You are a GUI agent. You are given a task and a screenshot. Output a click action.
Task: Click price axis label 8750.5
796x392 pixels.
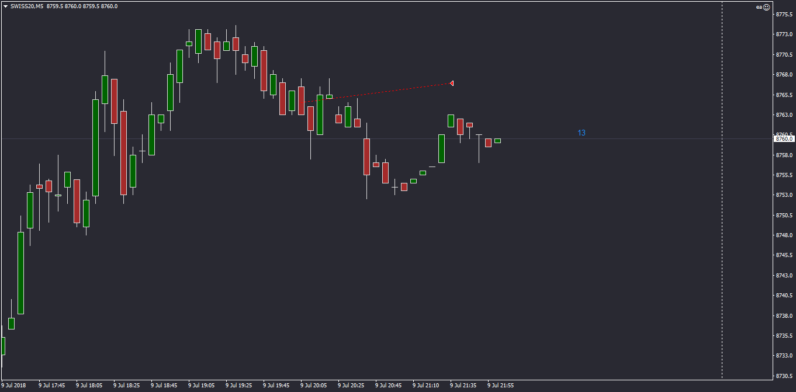(784, 216)
